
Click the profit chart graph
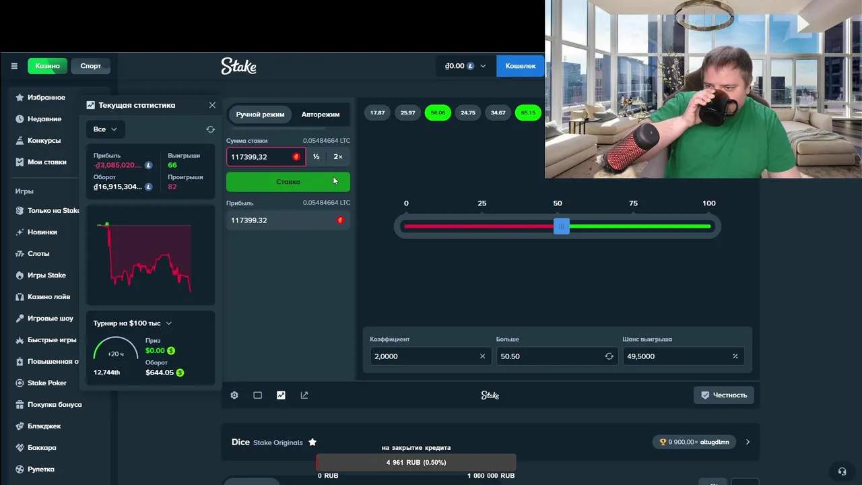coord(150,256)
